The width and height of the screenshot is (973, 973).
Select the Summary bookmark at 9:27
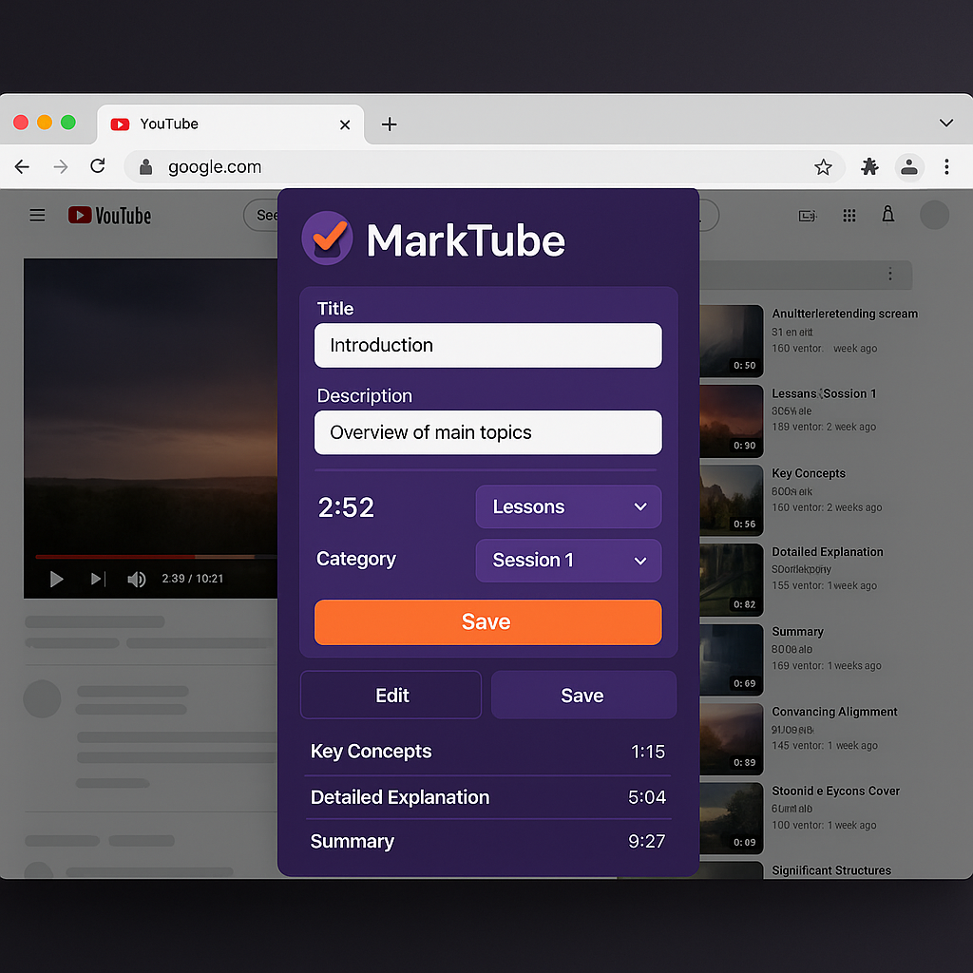coord(487,841)
